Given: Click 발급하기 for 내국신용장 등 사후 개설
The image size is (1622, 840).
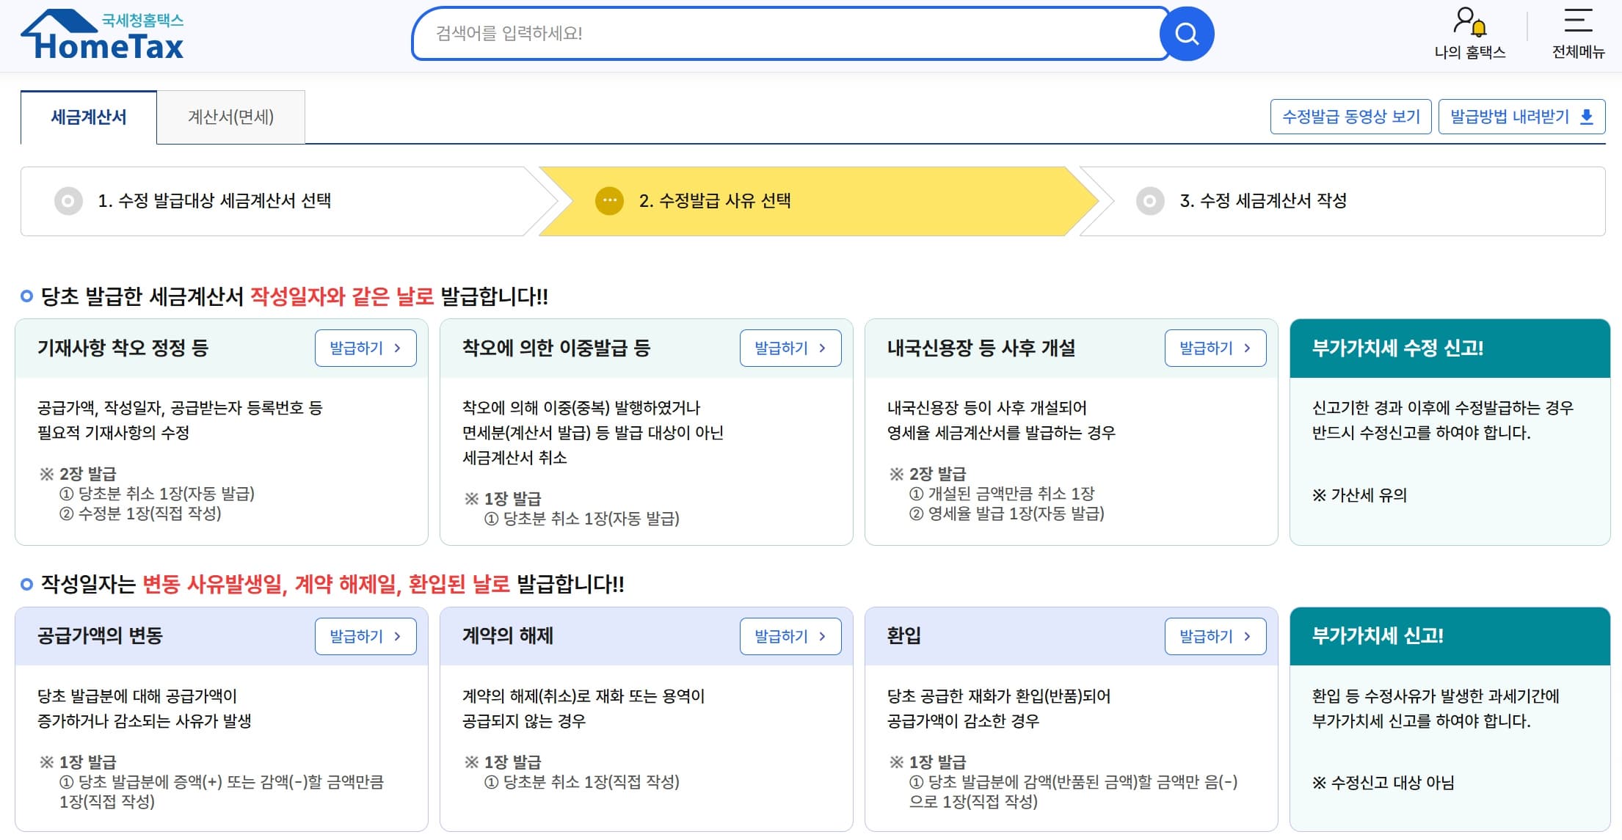Looking at the screenshot, I should click(1215, 348).
